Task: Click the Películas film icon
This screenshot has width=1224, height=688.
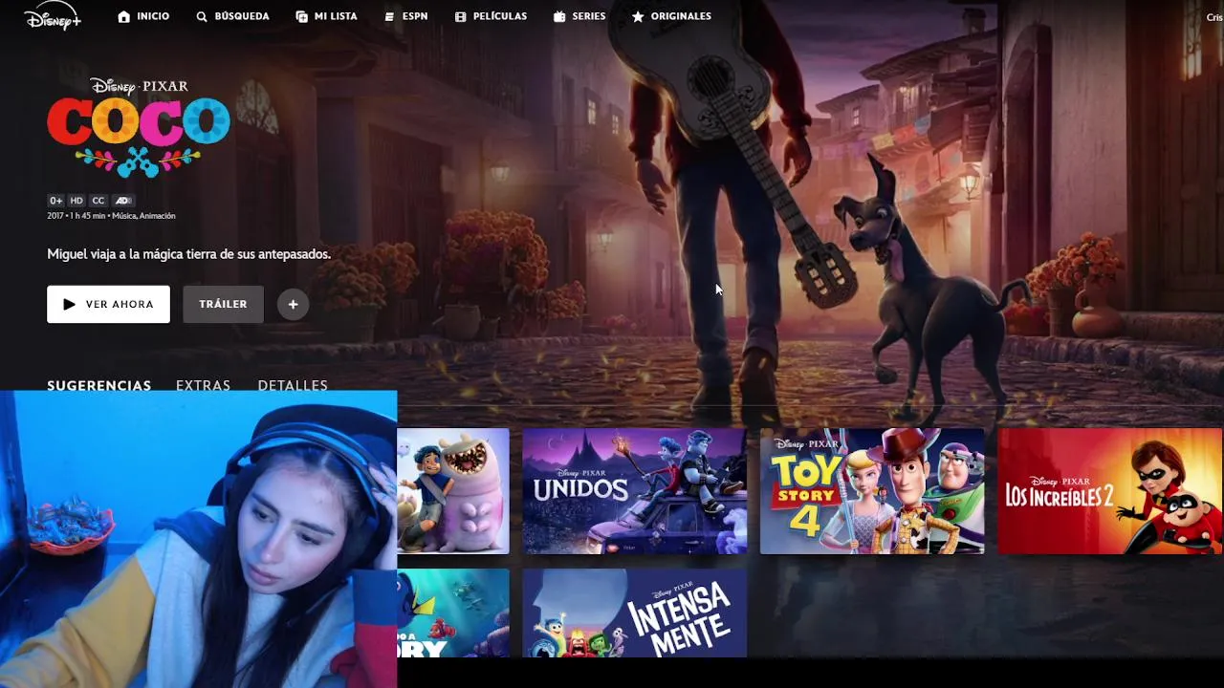Action: pyautogui.click(x=460, y=16)
